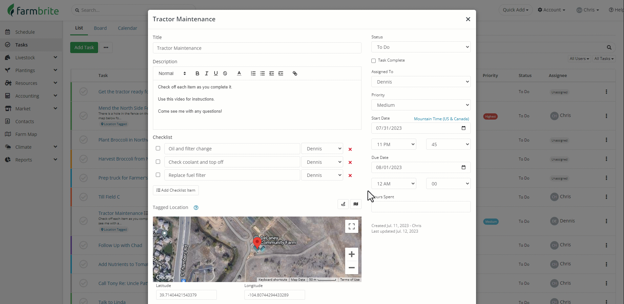Screen dimensions: 624x304
Task: Switch to the Board tab
Action: [x=100, y=28]
